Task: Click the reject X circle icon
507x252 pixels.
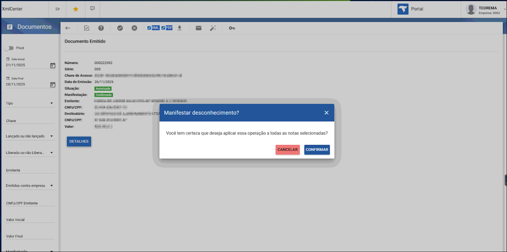Action: (134, 28)
